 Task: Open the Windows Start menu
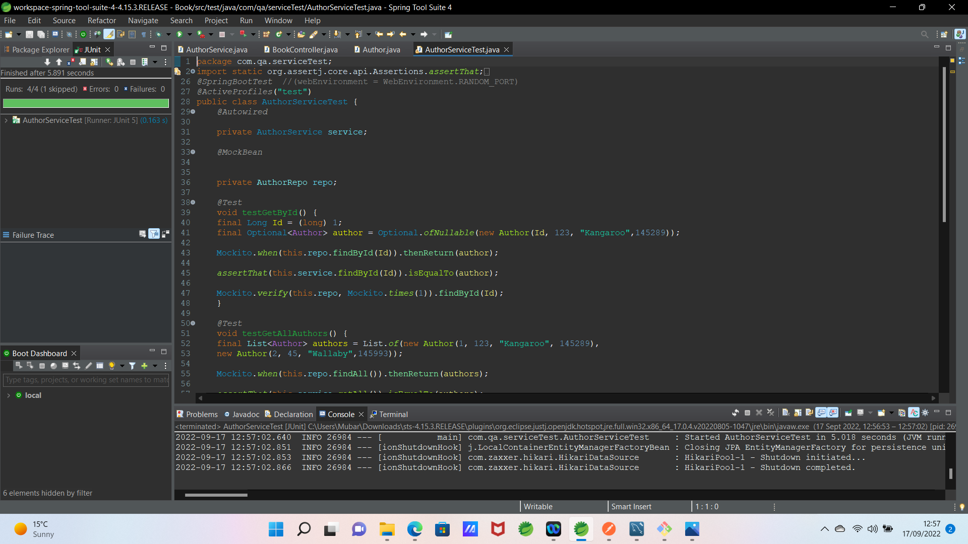(276, 529)
